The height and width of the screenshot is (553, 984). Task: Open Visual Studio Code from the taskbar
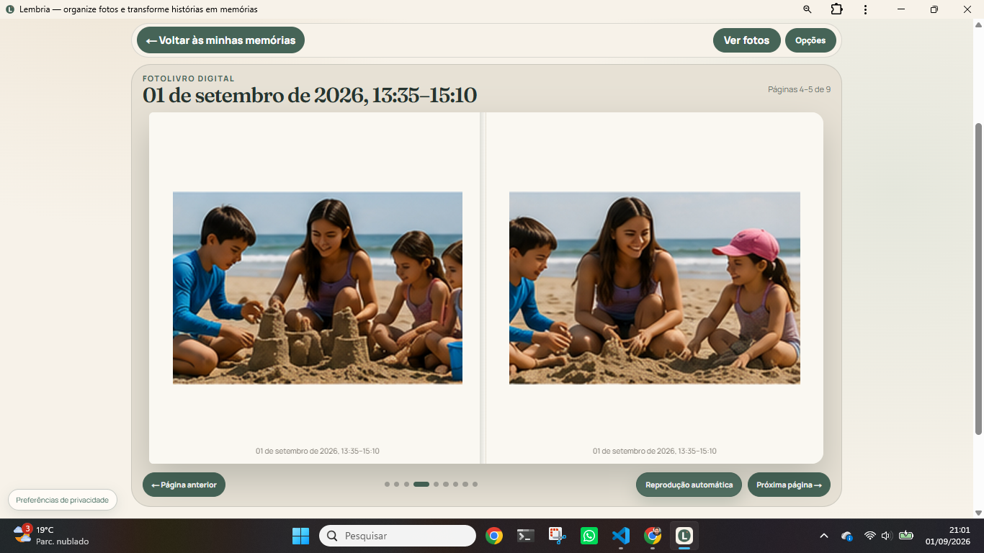pos(621,536)
